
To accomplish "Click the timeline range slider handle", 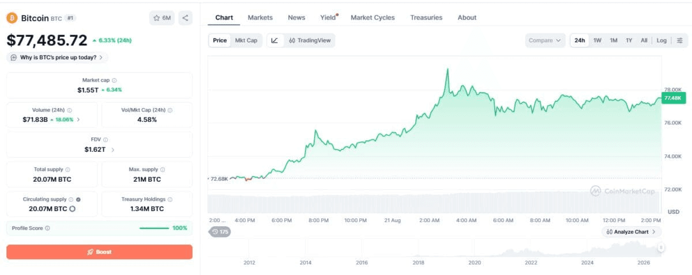I will (x=661, y=247).
